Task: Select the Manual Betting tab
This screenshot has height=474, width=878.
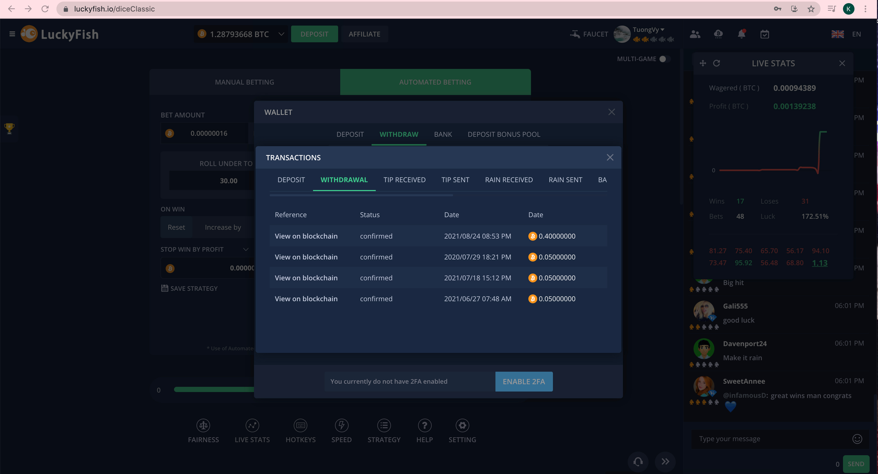Action: click(x=244, y=82)
